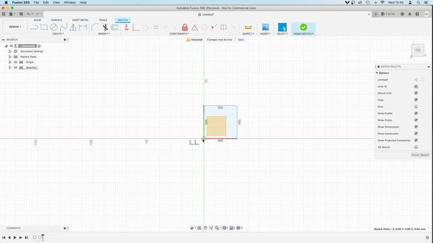Expand the Named Views node

point(10,57)
